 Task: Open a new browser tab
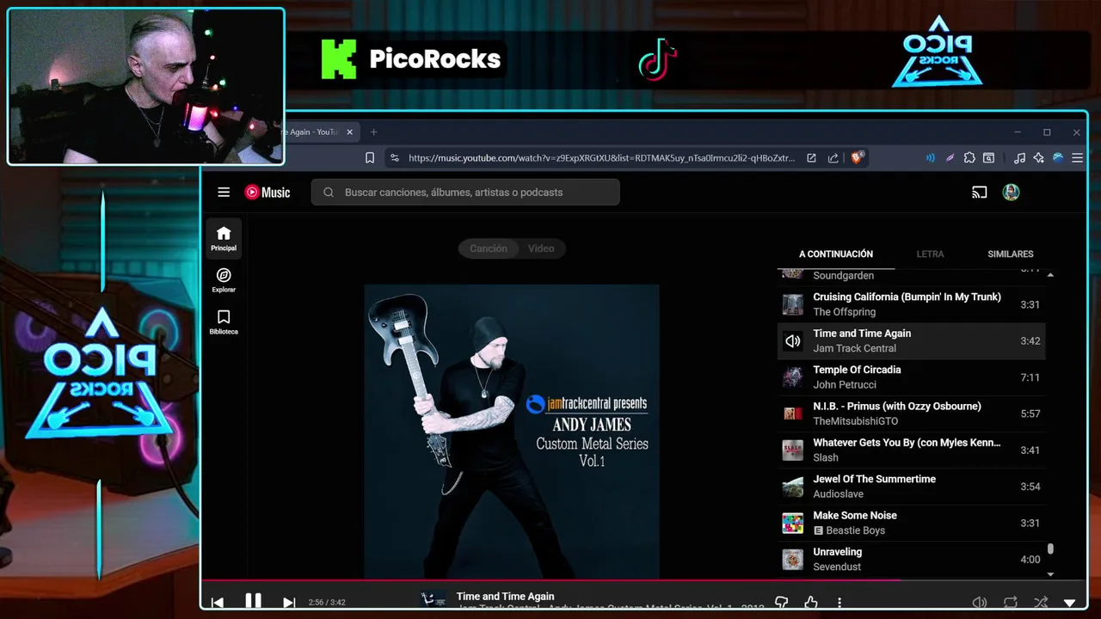tap(373, 132)
